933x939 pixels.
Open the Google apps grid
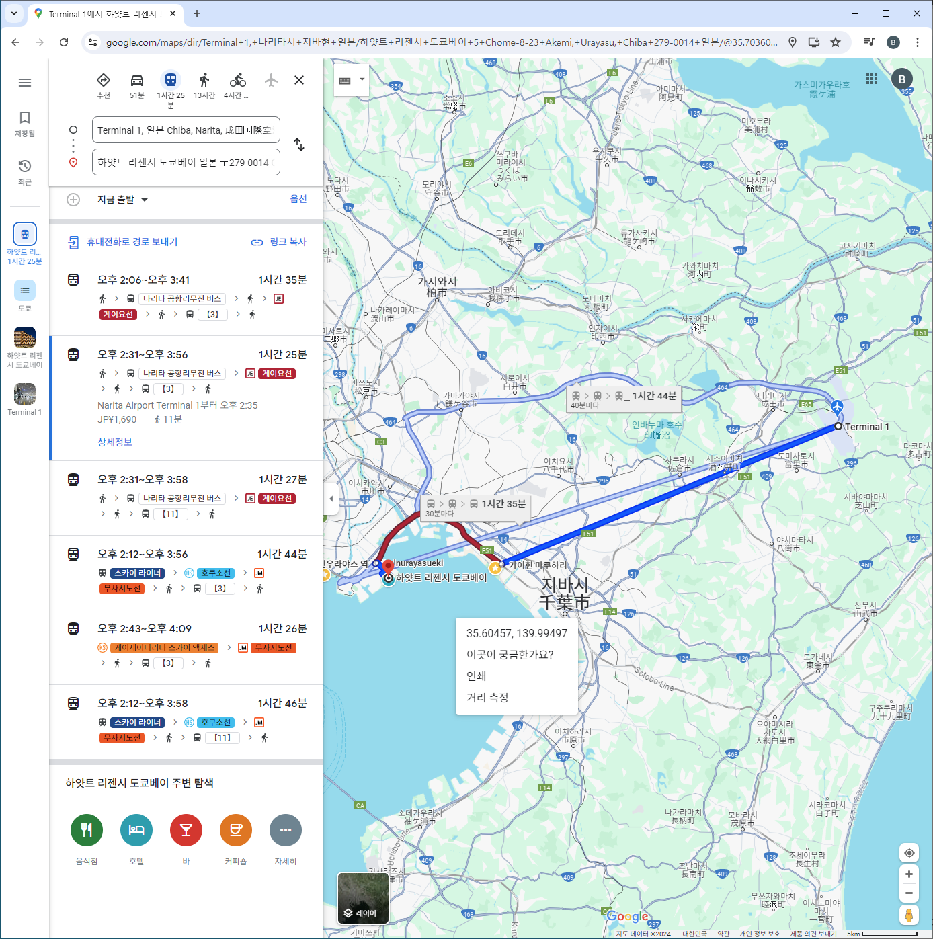pos(872,79)
